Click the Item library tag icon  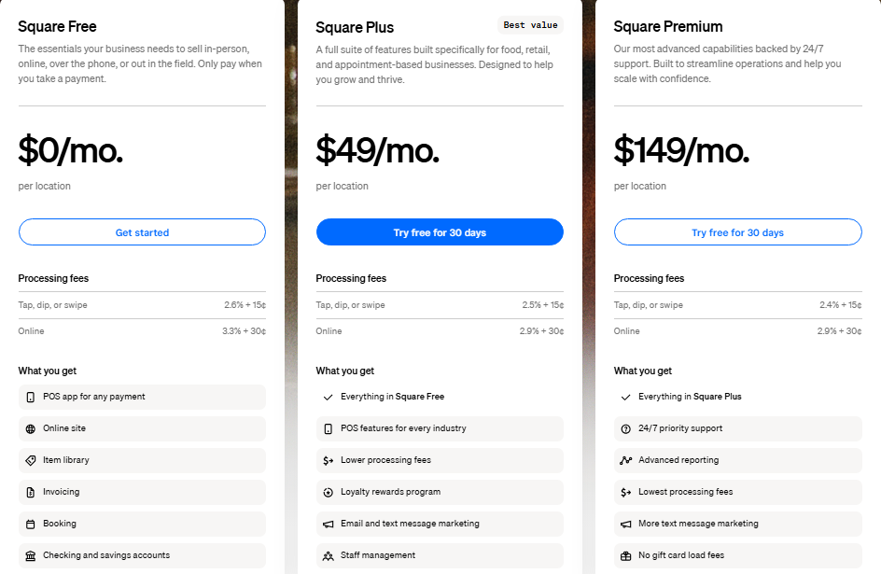(31, 460)
